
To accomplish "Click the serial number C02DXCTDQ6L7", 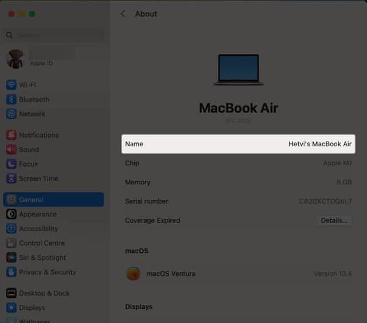I will click(325, 201).
